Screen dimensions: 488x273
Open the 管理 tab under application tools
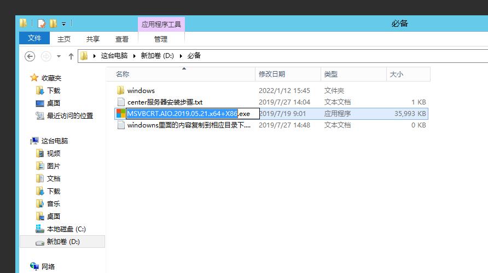point(161,39)
